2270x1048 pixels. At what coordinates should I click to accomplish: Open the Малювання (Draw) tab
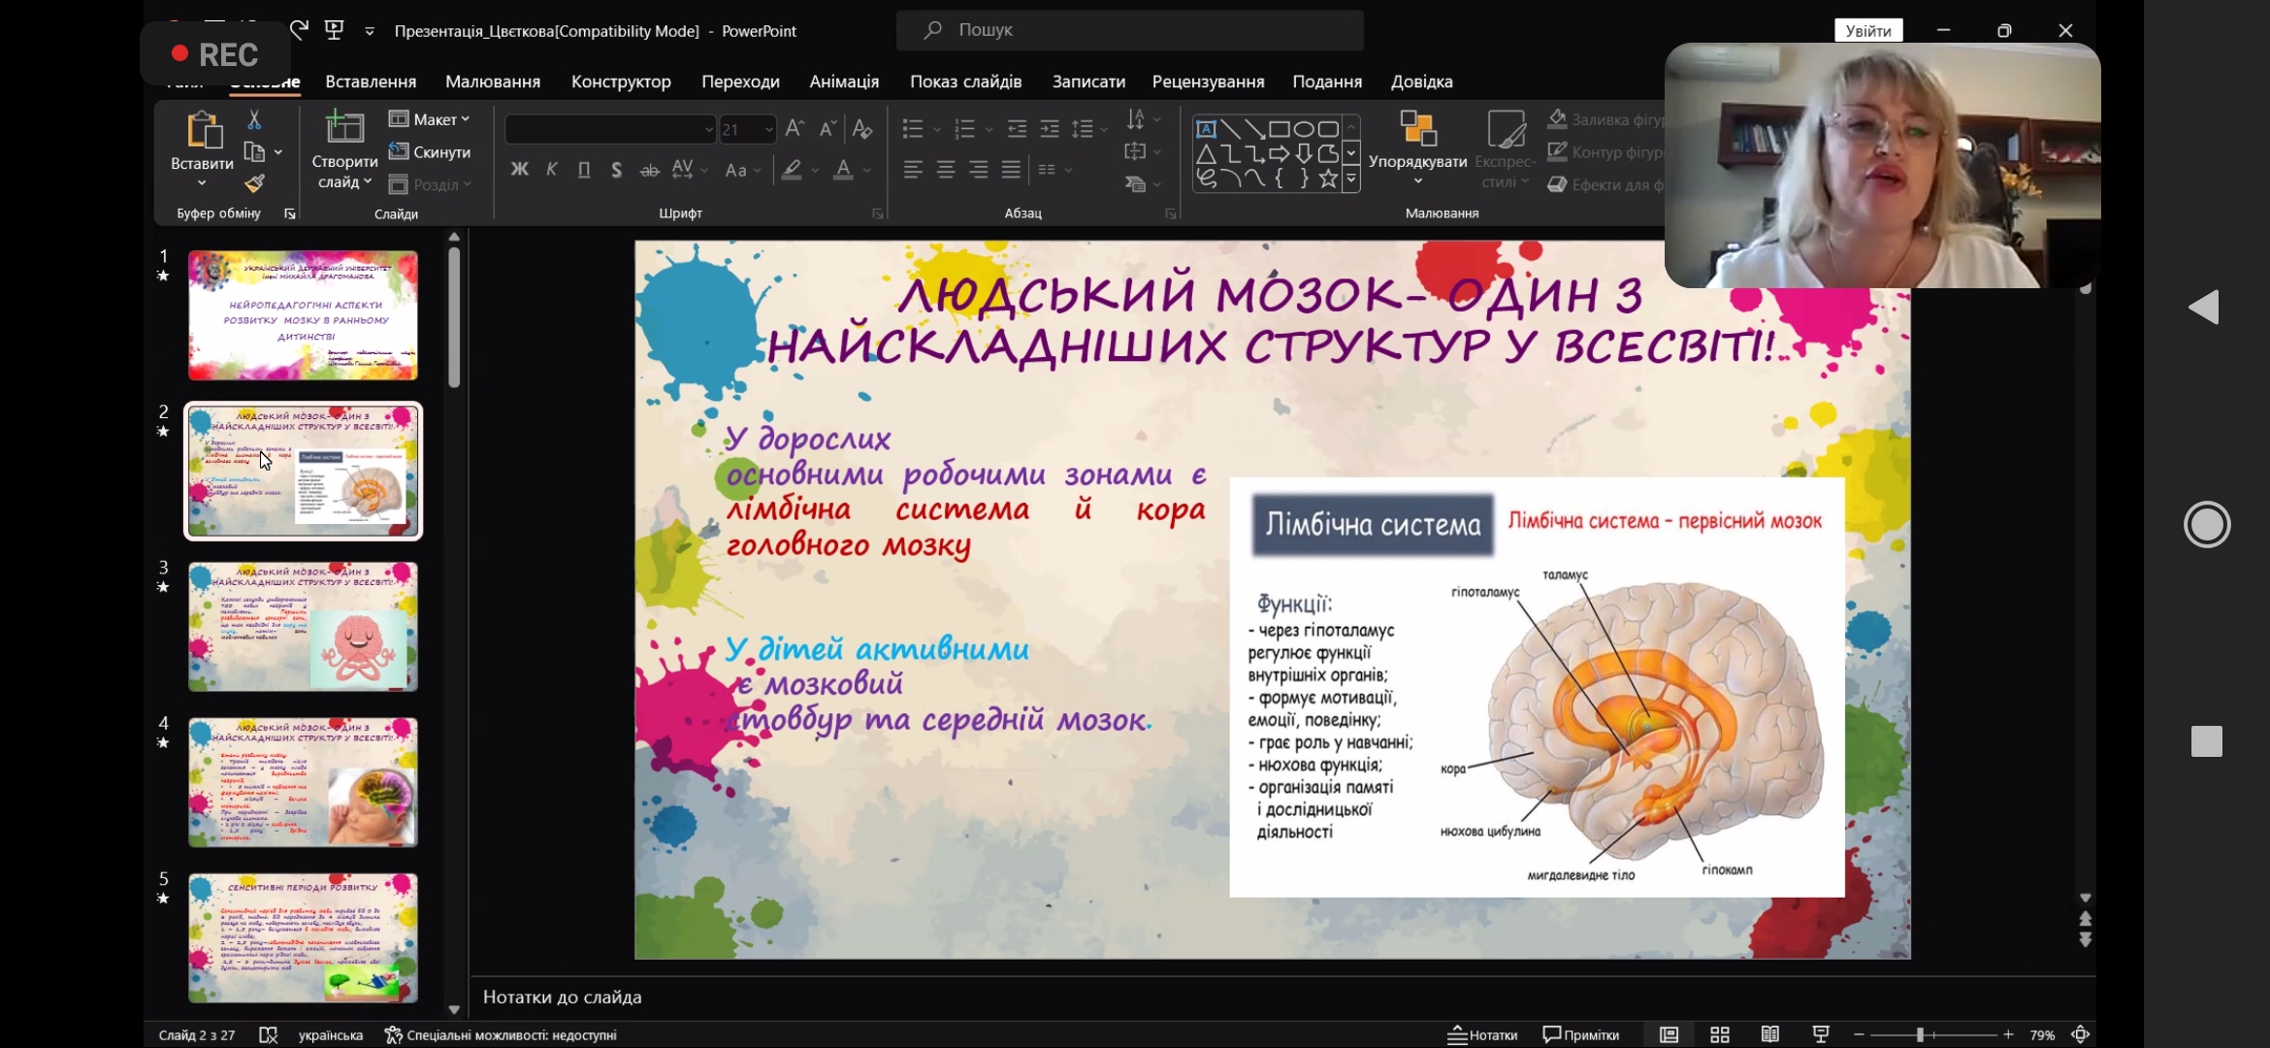(493, 82)
